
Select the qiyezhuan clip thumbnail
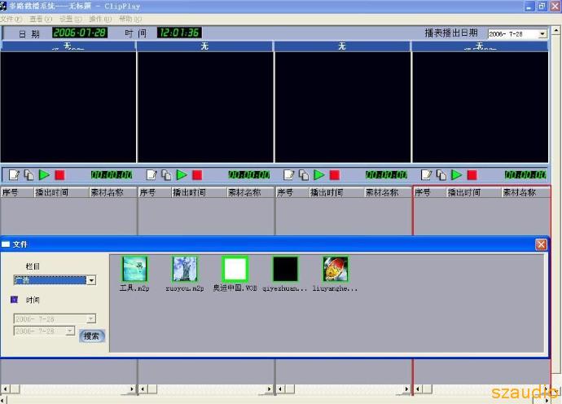point(285,269)
